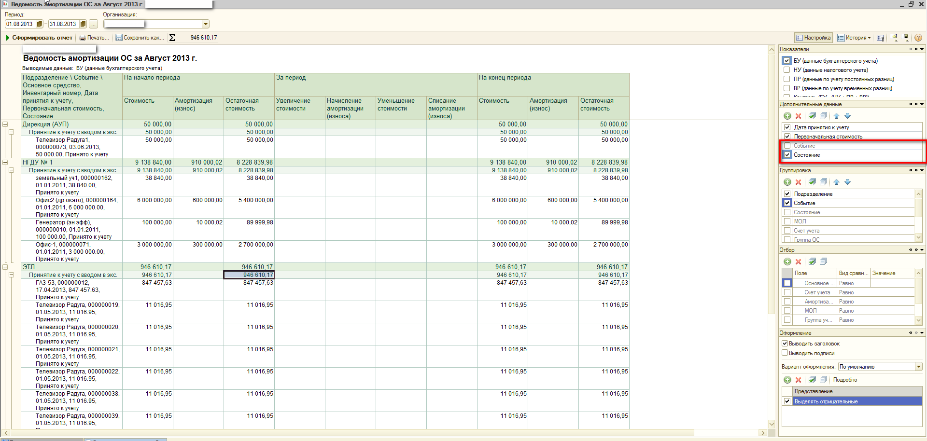Image resolution: width=927 pixels, height=441 pixels.
Task: Enable Счет учета filter checkbox
Action: 787,292
